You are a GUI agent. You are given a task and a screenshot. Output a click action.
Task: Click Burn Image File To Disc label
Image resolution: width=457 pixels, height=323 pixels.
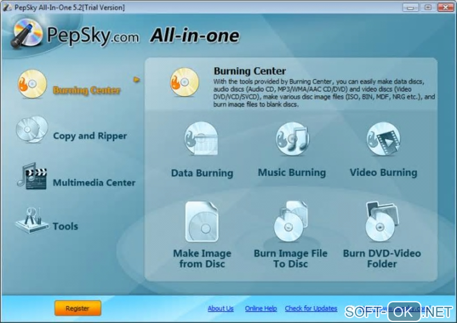(x=291, y=258)
